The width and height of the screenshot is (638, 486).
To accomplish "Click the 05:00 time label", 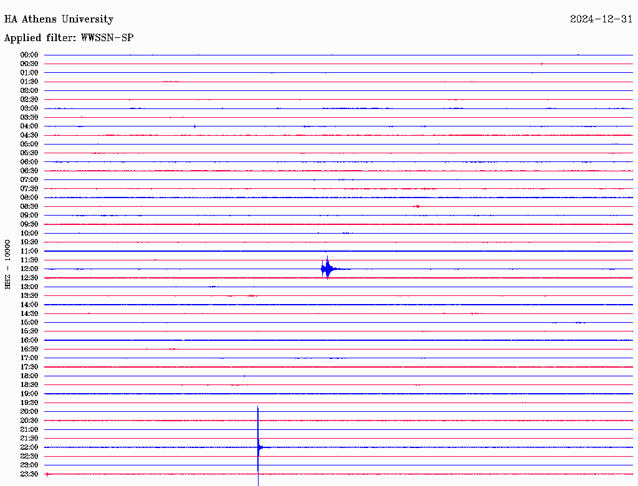I will pos(29,144).
